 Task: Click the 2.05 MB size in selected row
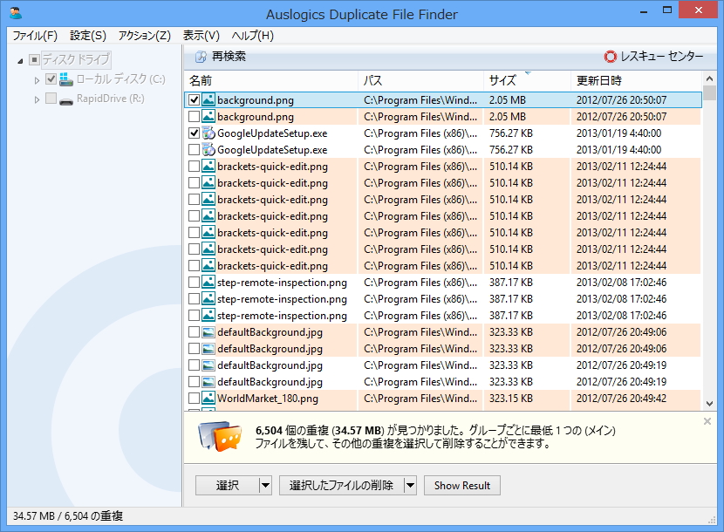point(508,99)
